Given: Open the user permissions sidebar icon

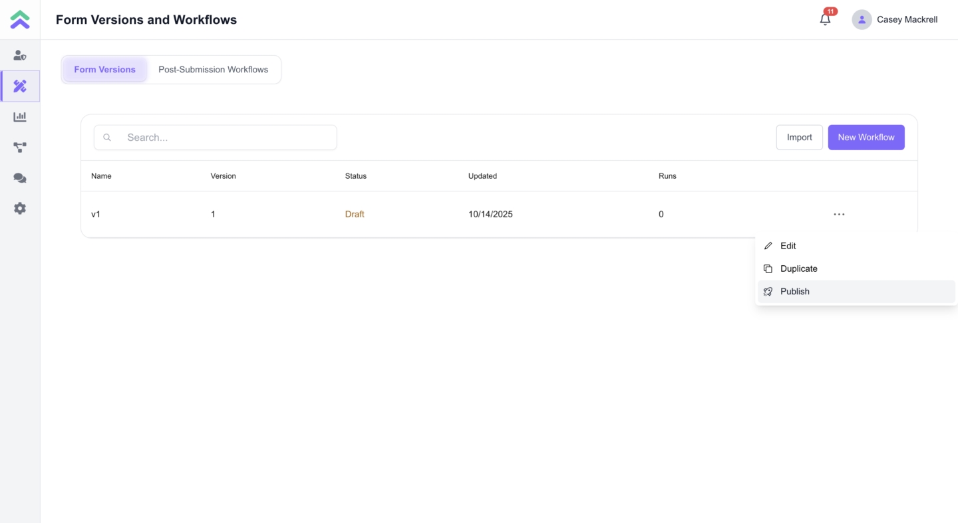Looking at the screenshot, I should tap(20, 56).
